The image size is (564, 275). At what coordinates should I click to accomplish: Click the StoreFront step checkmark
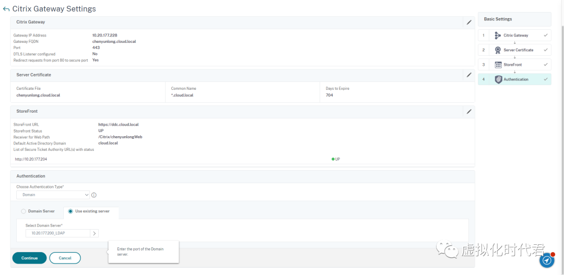[546, 65]
